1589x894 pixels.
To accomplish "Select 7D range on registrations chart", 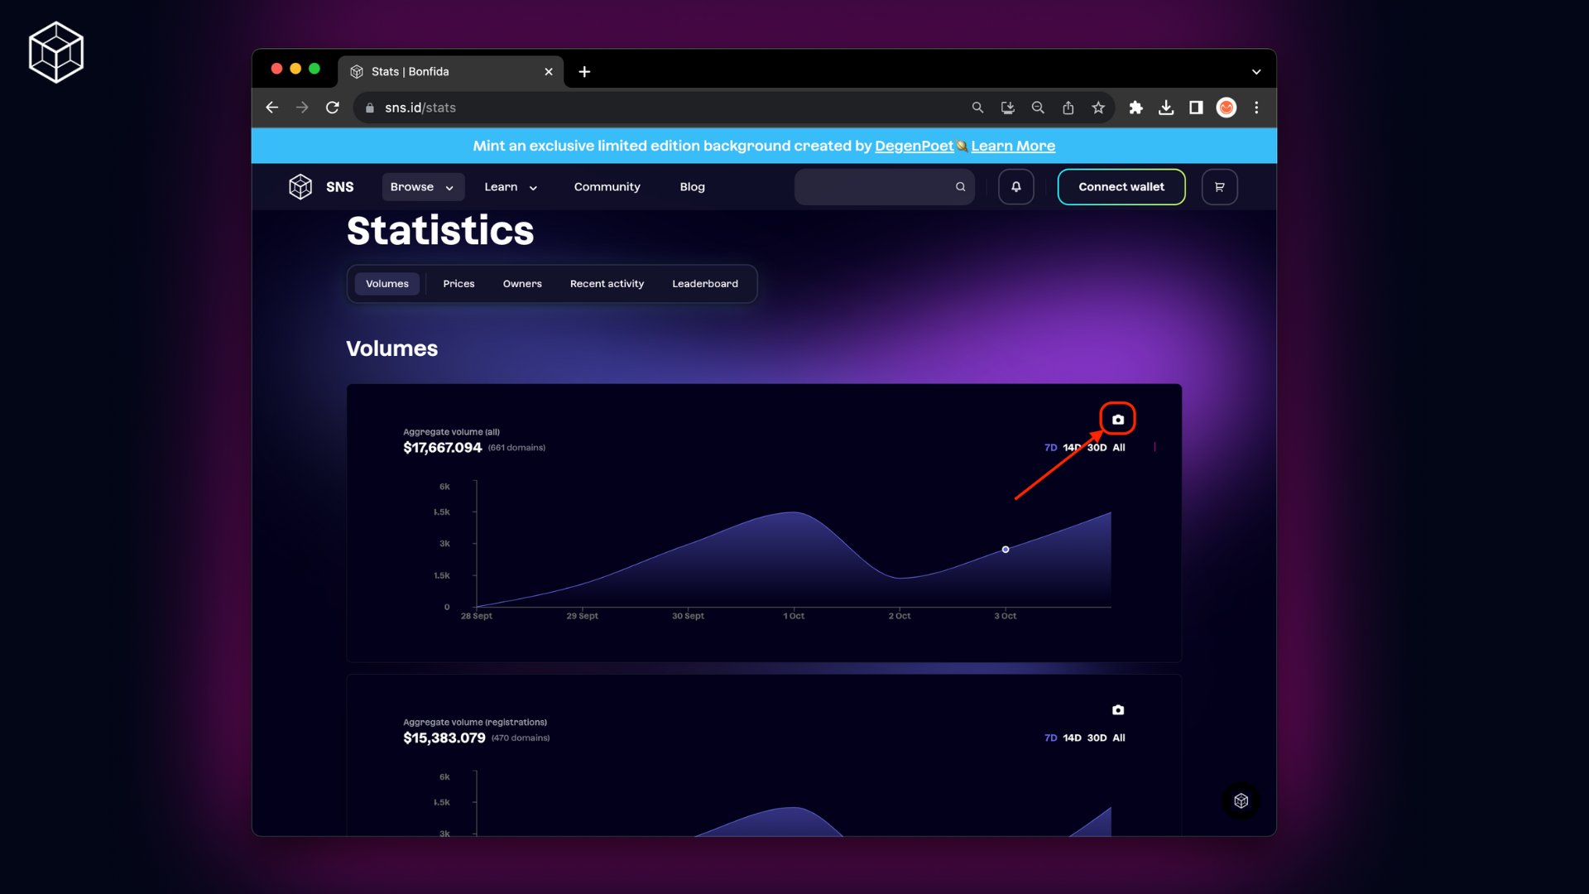I will point(1050,738).
